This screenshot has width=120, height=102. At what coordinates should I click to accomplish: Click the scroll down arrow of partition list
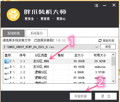(x=113, y=81)
